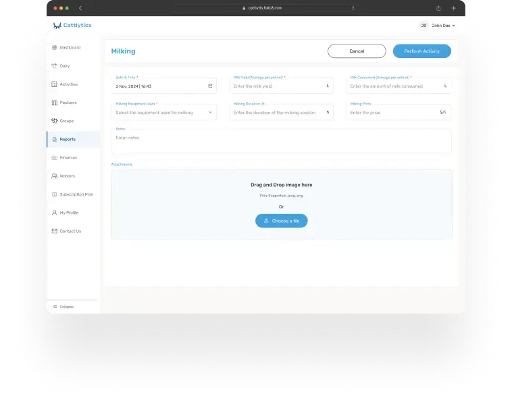Go back with the browser back arrow
The image size is (512, 406).
[80, 8]
